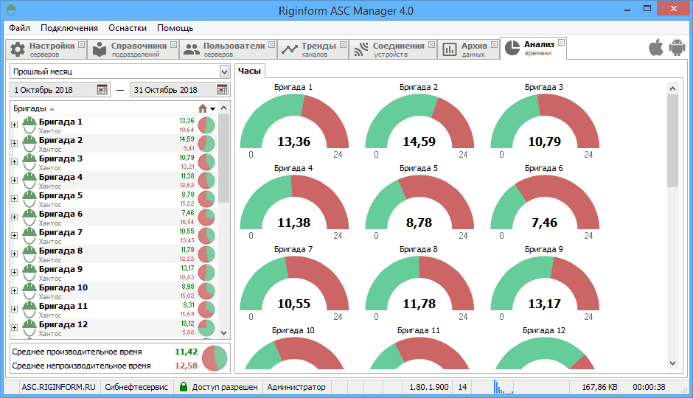Expand the Бригада 10 tree node
This screenshot has width=693, height=398.
(x=14, y=290)
